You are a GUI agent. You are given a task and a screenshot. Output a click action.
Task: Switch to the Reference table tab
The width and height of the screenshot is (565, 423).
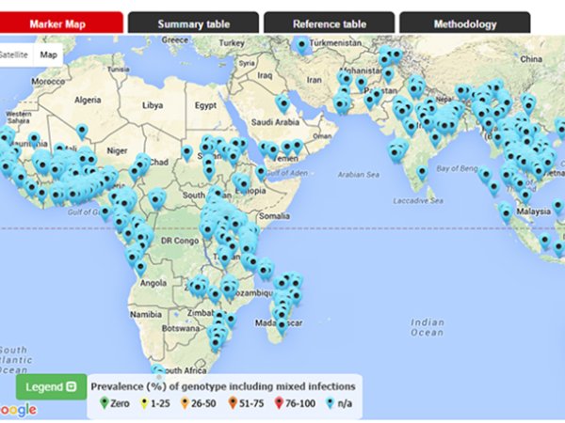click(x=329, y=23)
